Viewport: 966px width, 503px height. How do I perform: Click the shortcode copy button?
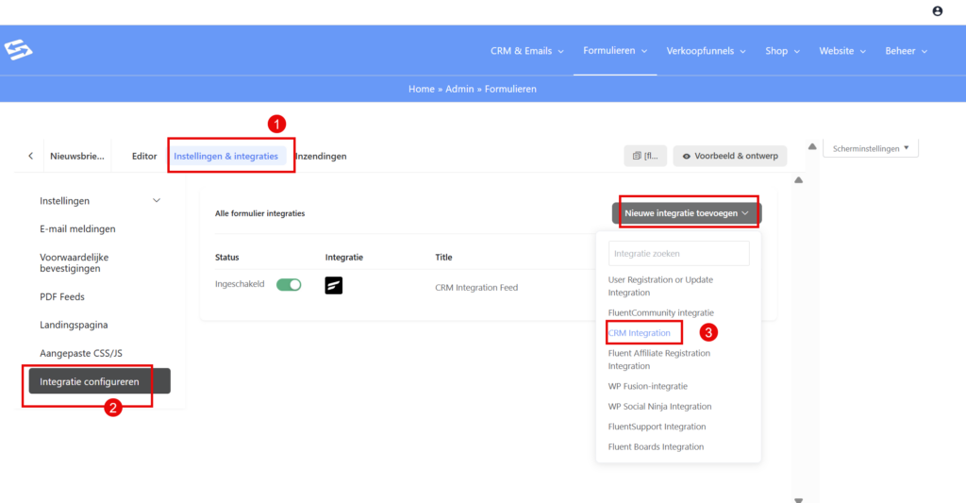(x=645, y=156)
